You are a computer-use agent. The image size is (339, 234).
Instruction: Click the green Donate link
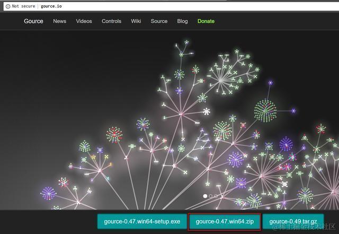(x=206, y=21)
